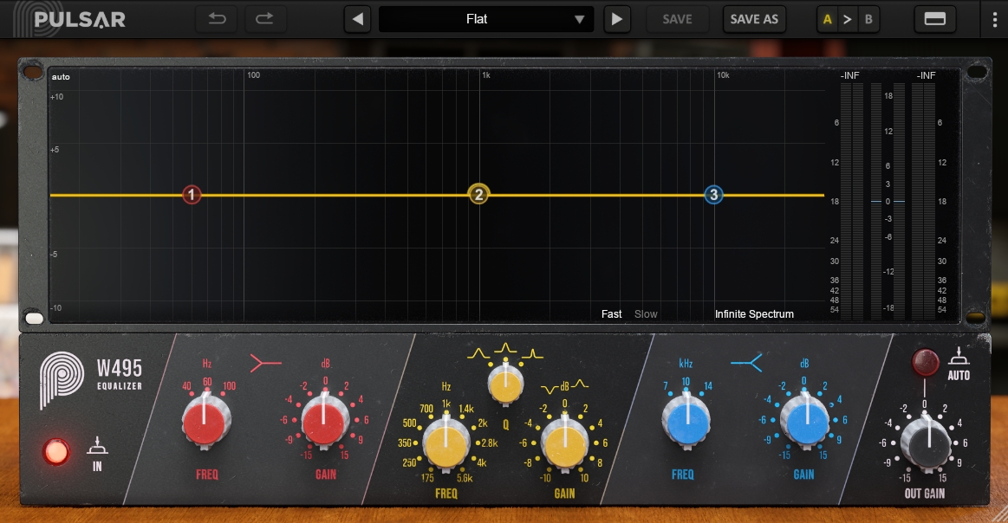Click the 175 mark on mid FREQ knob
Screen dimensions: 1008x523
click(427, 477)
